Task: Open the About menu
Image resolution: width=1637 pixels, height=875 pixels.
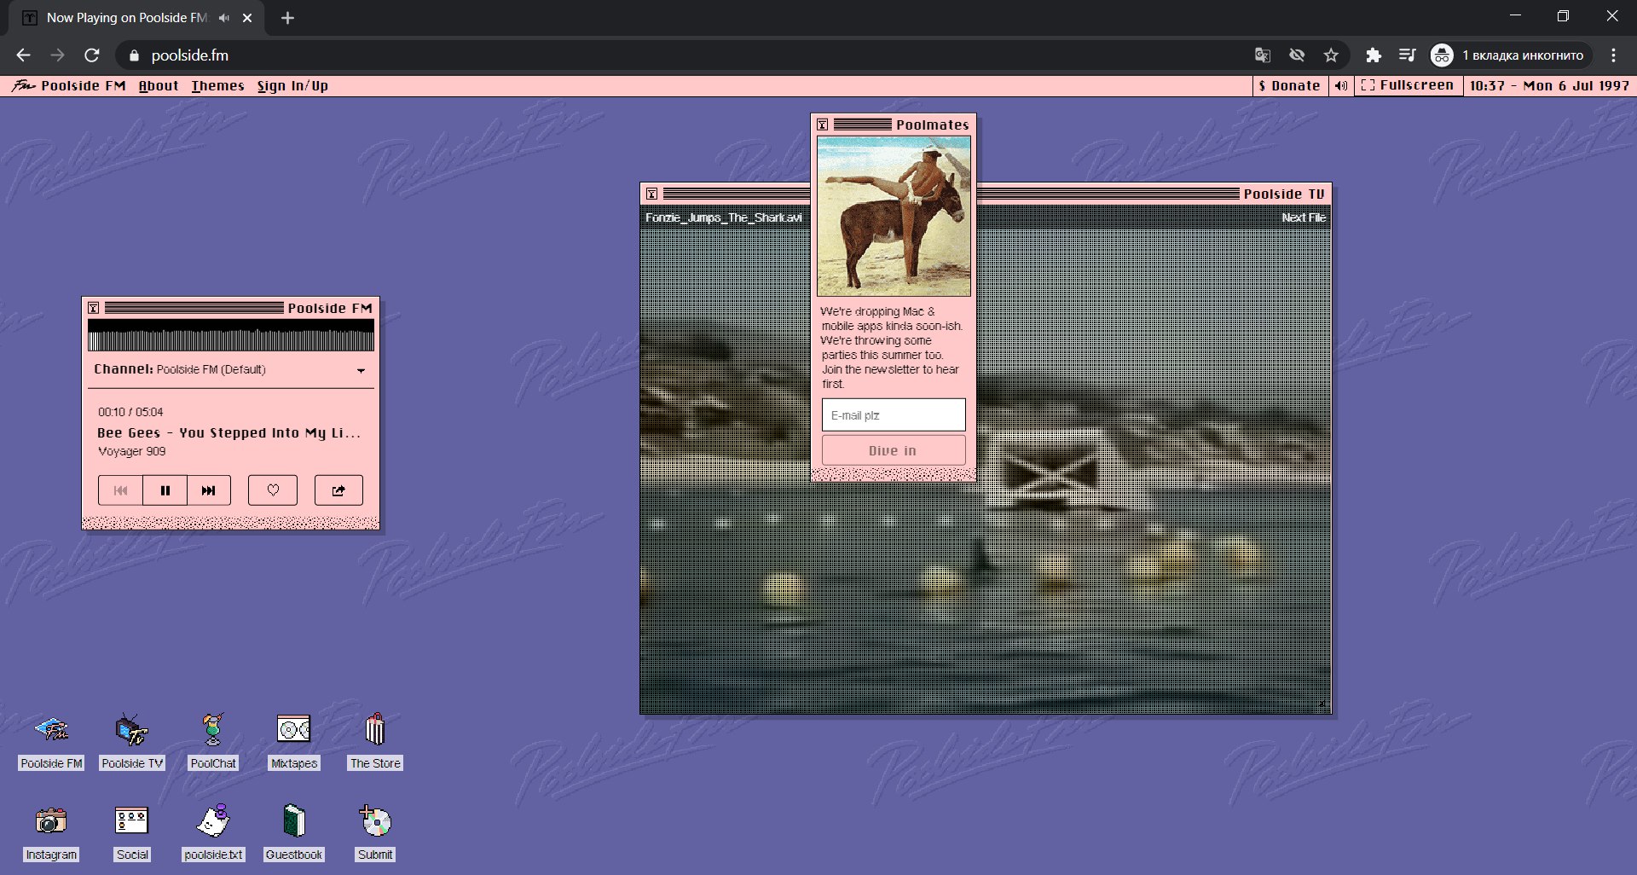Action: 159,85
